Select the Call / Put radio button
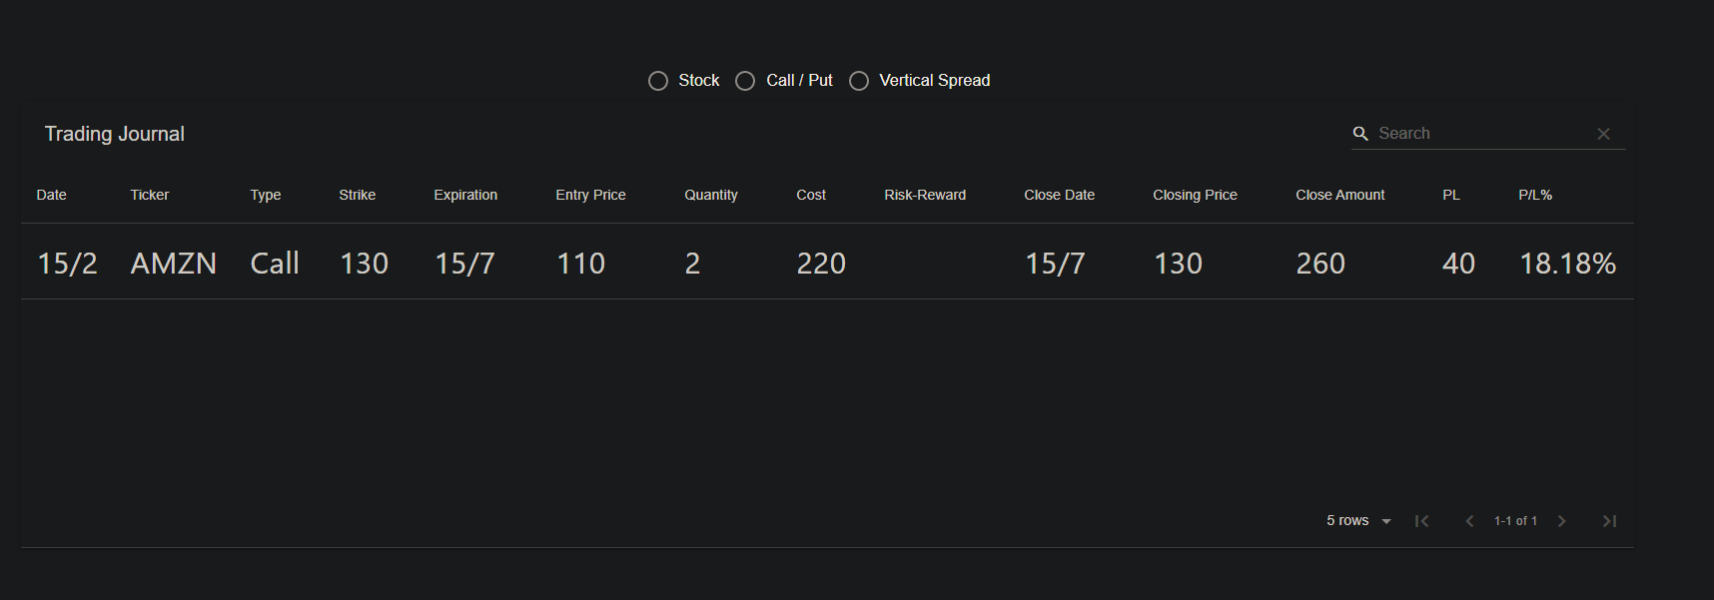This screenshot has height=600, width=1714. point(745,80)
